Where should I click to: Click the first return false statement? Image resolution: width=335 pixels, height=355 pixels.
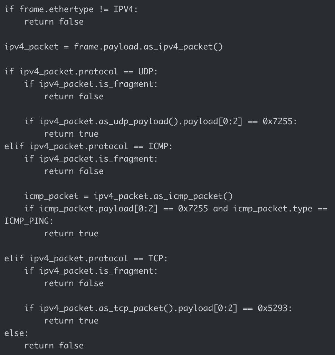(x=54, y=21)
